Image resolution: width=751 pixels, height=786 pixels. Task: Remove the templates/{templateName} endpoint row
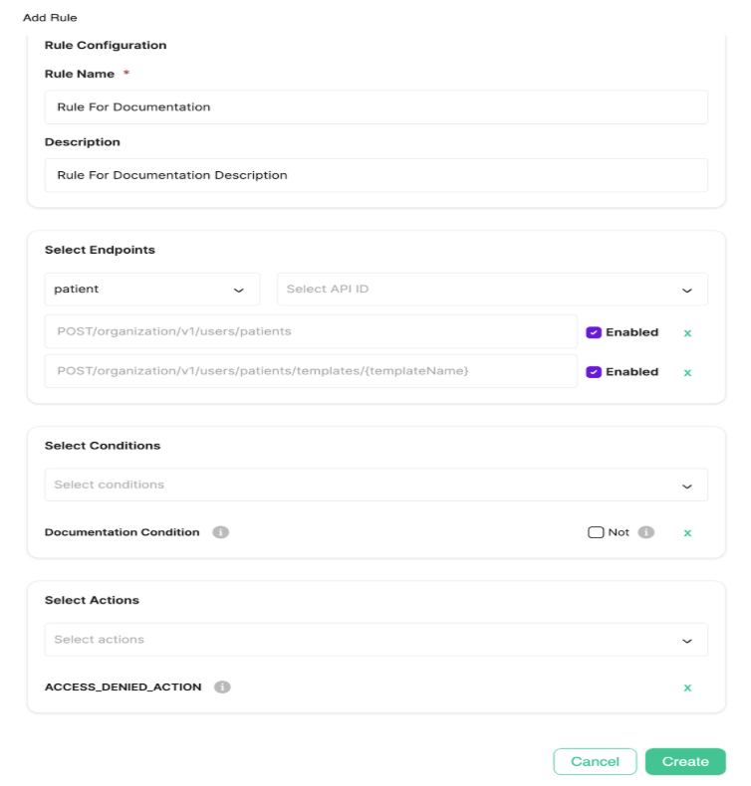(x=687, y=372)
